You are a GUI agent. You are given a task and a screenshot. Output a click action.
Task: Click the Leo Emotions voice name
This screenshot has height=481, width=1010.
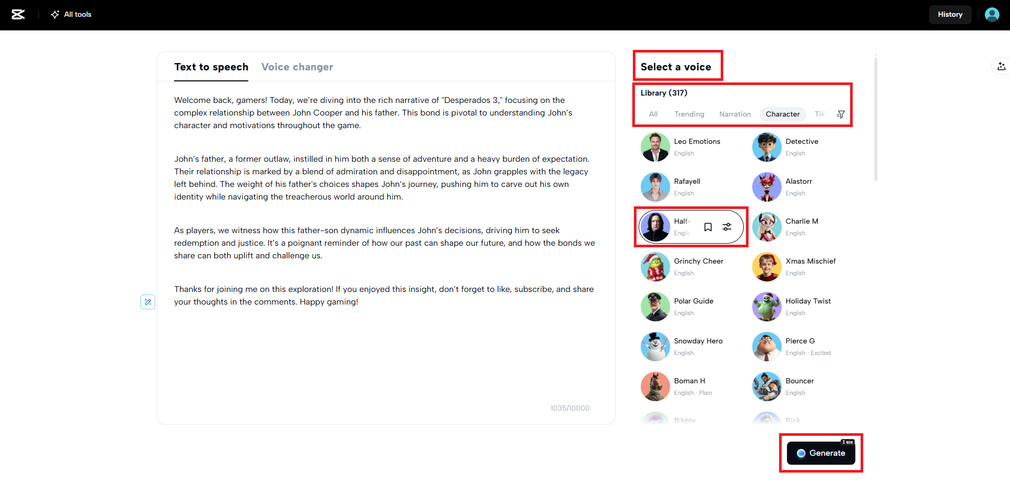697,141
